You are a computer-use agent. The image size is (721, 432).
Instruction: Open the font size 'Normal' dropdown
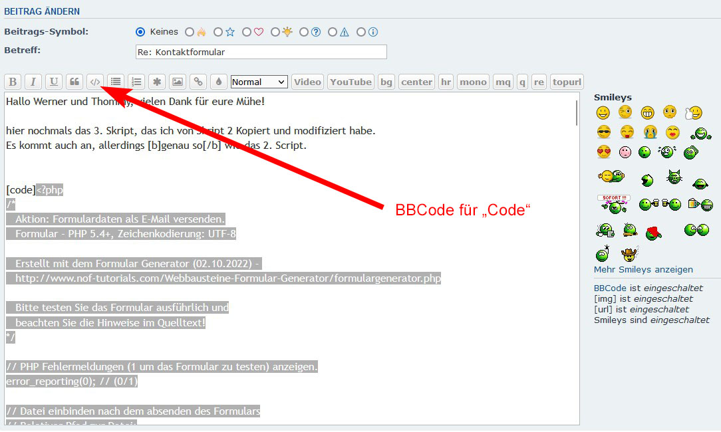click(x=259, y=82)
